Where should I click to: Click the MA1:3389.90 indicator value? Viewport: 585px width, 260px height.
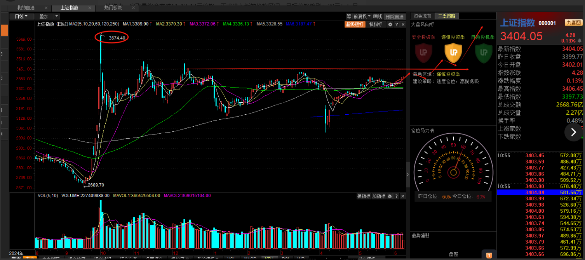coord(136,24)
